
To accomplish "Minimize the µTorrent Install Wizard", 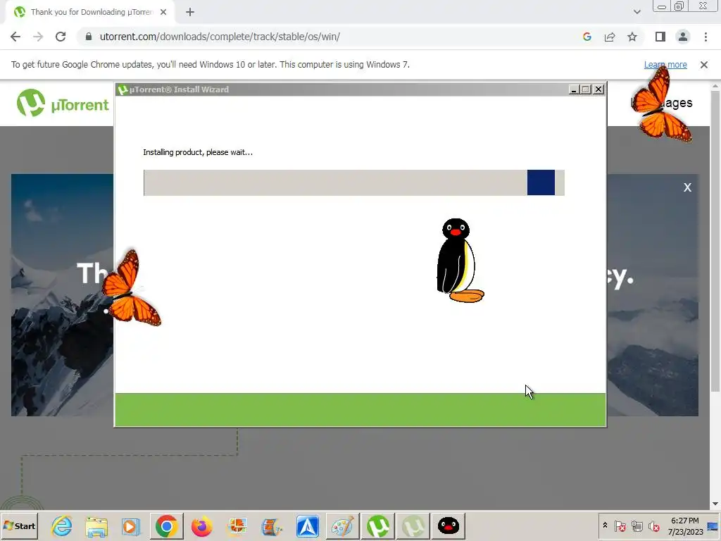I will [x=573, y=89].
